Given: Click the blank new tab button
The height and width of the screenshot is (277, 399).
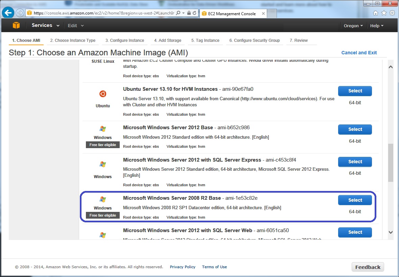Looking at the screenshot, I should pos(272,14).
